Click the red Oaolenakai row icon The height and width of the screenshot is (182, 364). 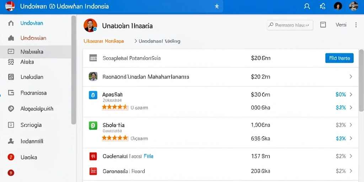93,156
